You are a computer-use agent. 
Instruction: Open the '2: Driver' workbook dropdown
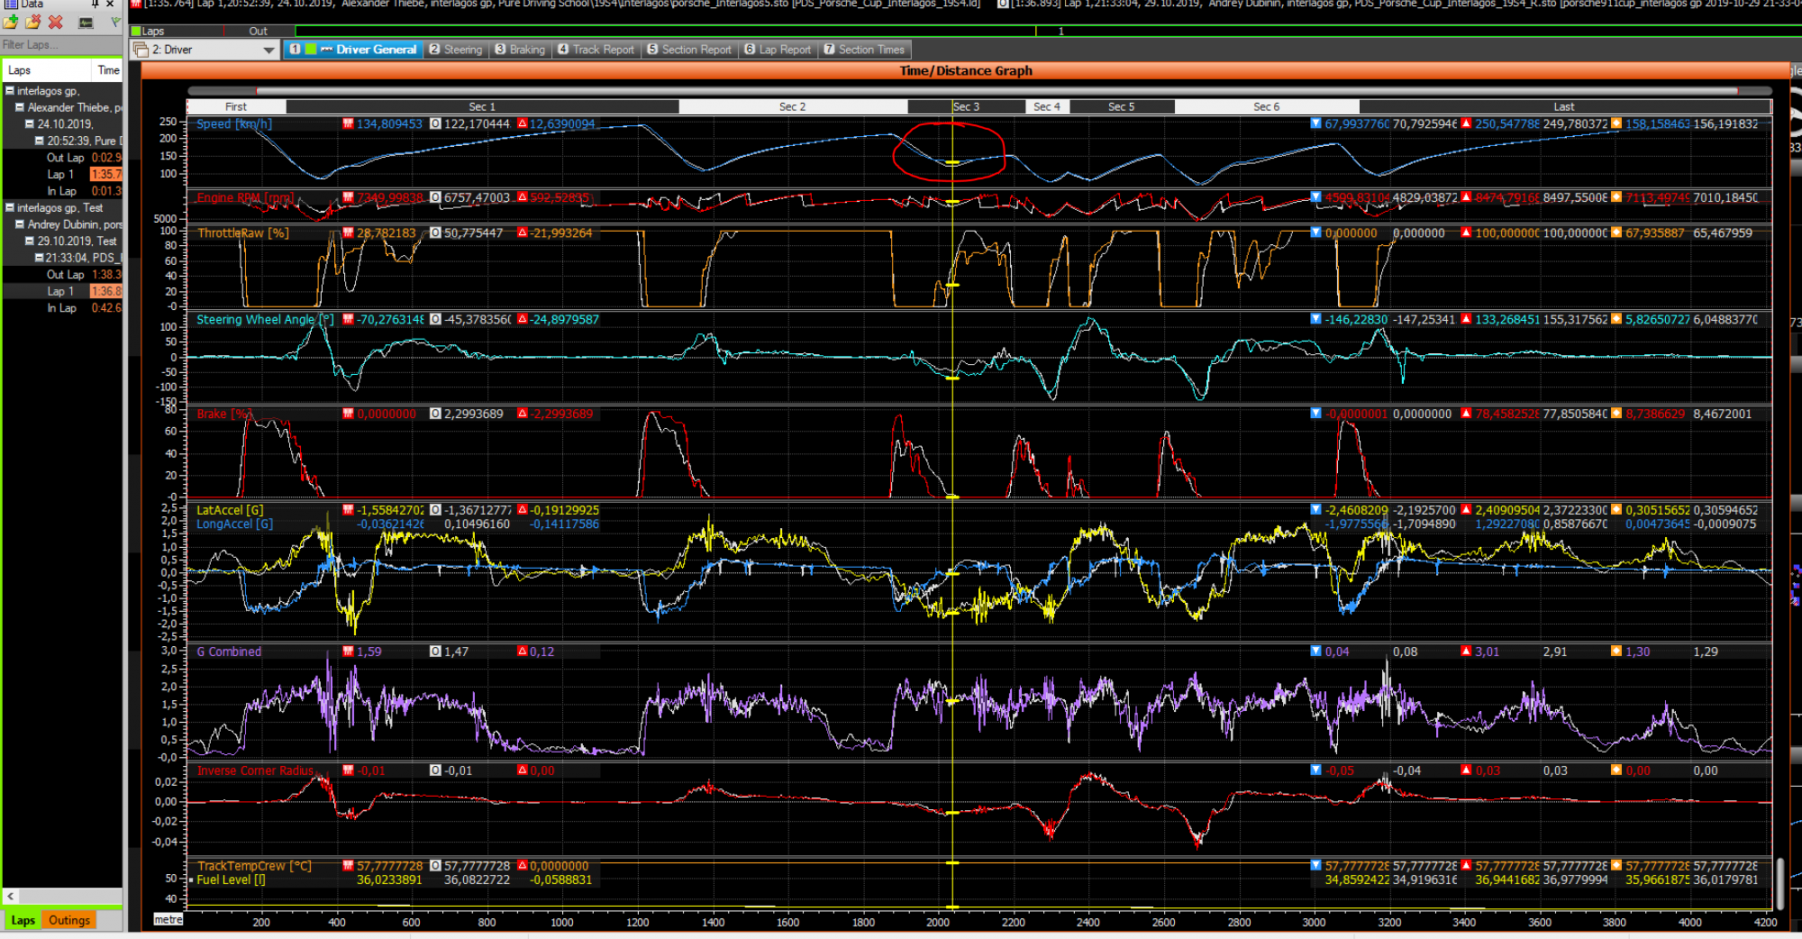click(x=268, y=50)
